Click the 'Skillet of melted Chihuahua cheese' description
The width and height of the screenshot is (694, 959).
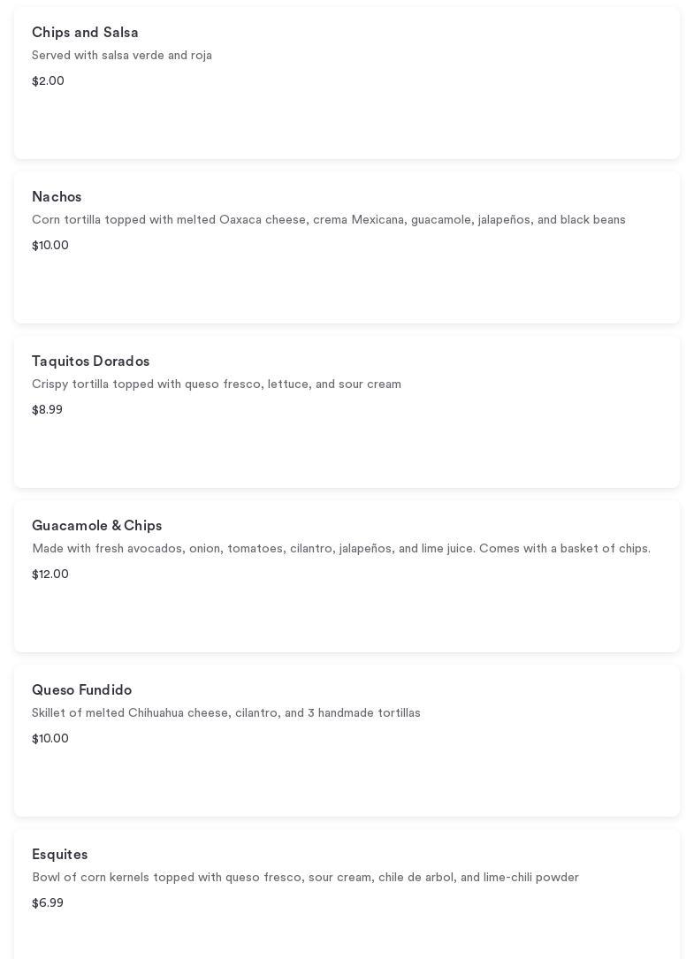[x=226, y=713]
